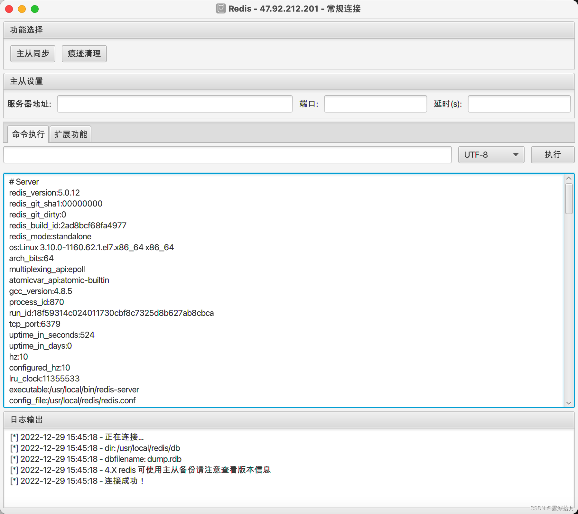Click the multiplexing_api:epoll line
The height and width of the screenshot is (514, 578).
(47, 269)
